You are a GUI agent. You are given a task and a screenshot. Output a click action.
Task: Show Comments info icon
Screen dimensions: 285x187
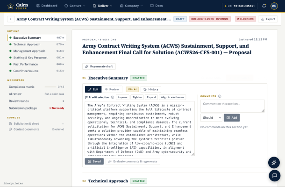click(220, 96)
